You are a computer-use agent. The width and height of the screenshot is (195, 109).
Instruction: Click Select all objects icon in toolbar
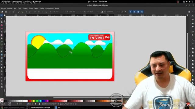pyautogui.click(x=2, y=12)
